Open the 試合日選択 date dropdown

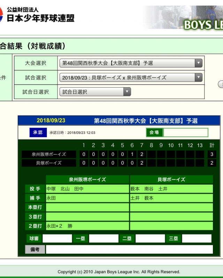click(x=95, y=92)
